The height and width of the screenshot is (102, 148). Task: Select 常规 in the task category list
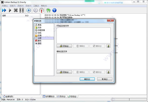[x=38, y=25]
